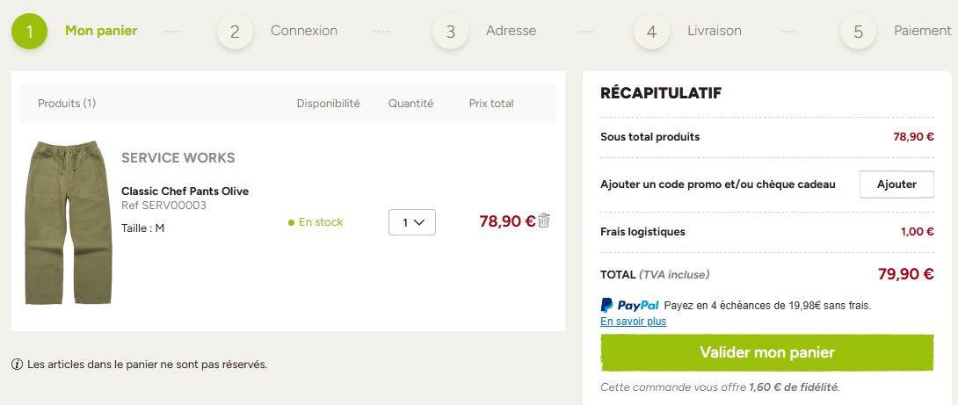Open the quantity dropdown showing 1

[412, 222]
